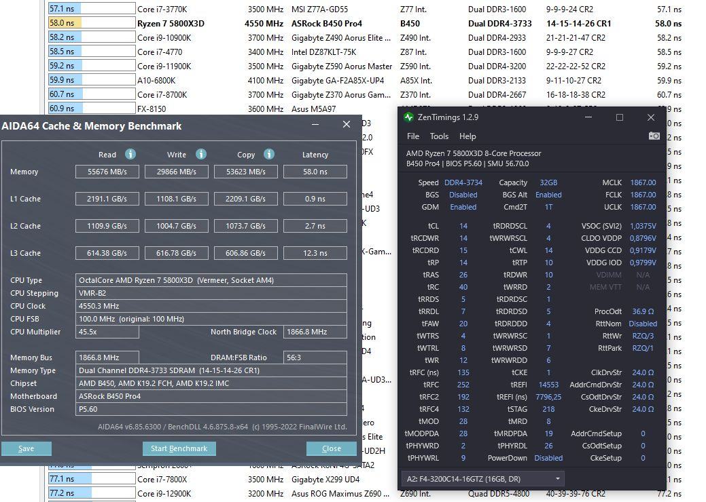Maximize the ZenTimings window

(620, 117)
